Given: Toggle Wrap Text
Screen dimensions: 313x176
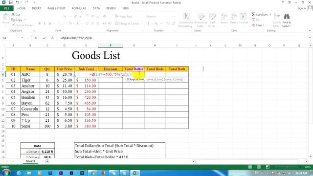Looking at the screenshot, I should 123,16.
